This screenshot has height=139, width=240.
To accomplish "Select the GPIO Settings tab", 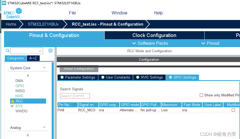I will click(x=182, y=77).
